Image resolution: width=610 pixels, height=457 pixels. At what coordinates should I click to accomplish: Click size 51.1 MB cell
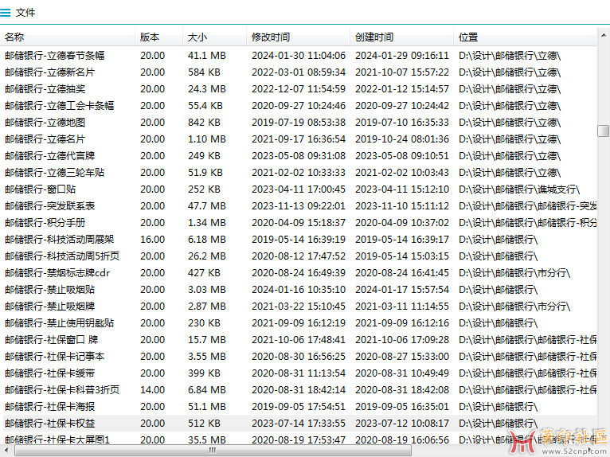(207, 407)
